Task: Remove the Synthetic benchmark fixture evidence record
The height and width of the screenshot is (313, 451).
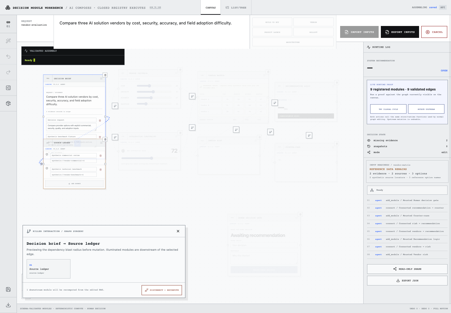Action: click(x=100, y=137)
